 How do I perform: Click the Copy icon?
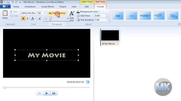(x=11, y=16)
